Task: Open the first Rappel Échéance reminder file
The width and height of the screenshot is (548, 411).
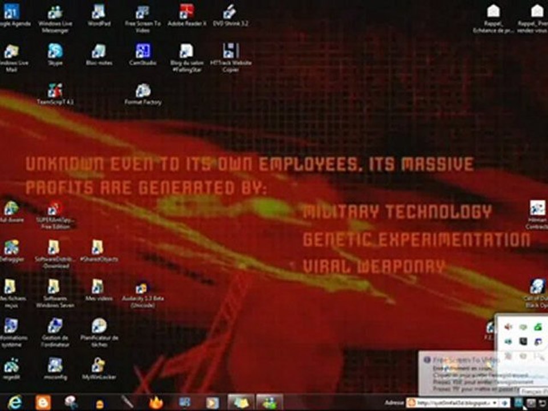Action: [493, 19]
